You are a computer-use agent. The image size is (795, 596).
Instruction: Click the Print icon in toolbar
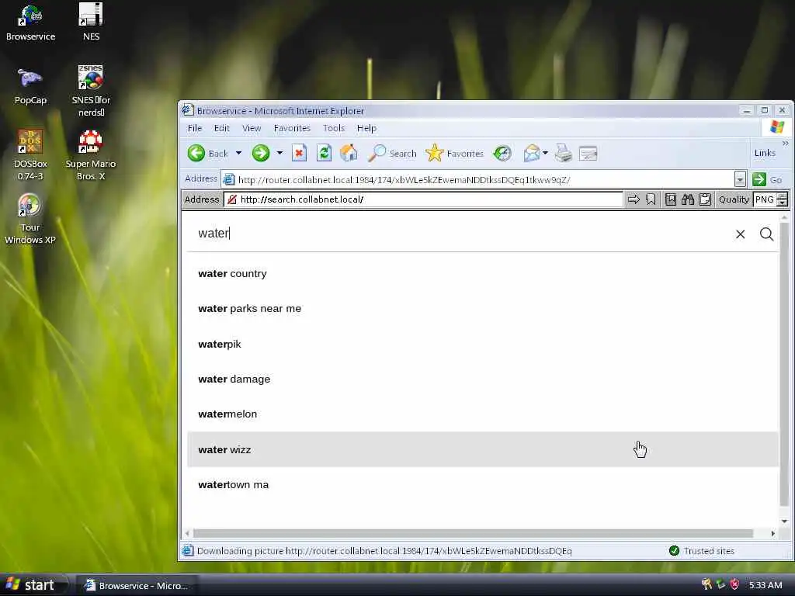pyautogui.click(x=564, y=153)
